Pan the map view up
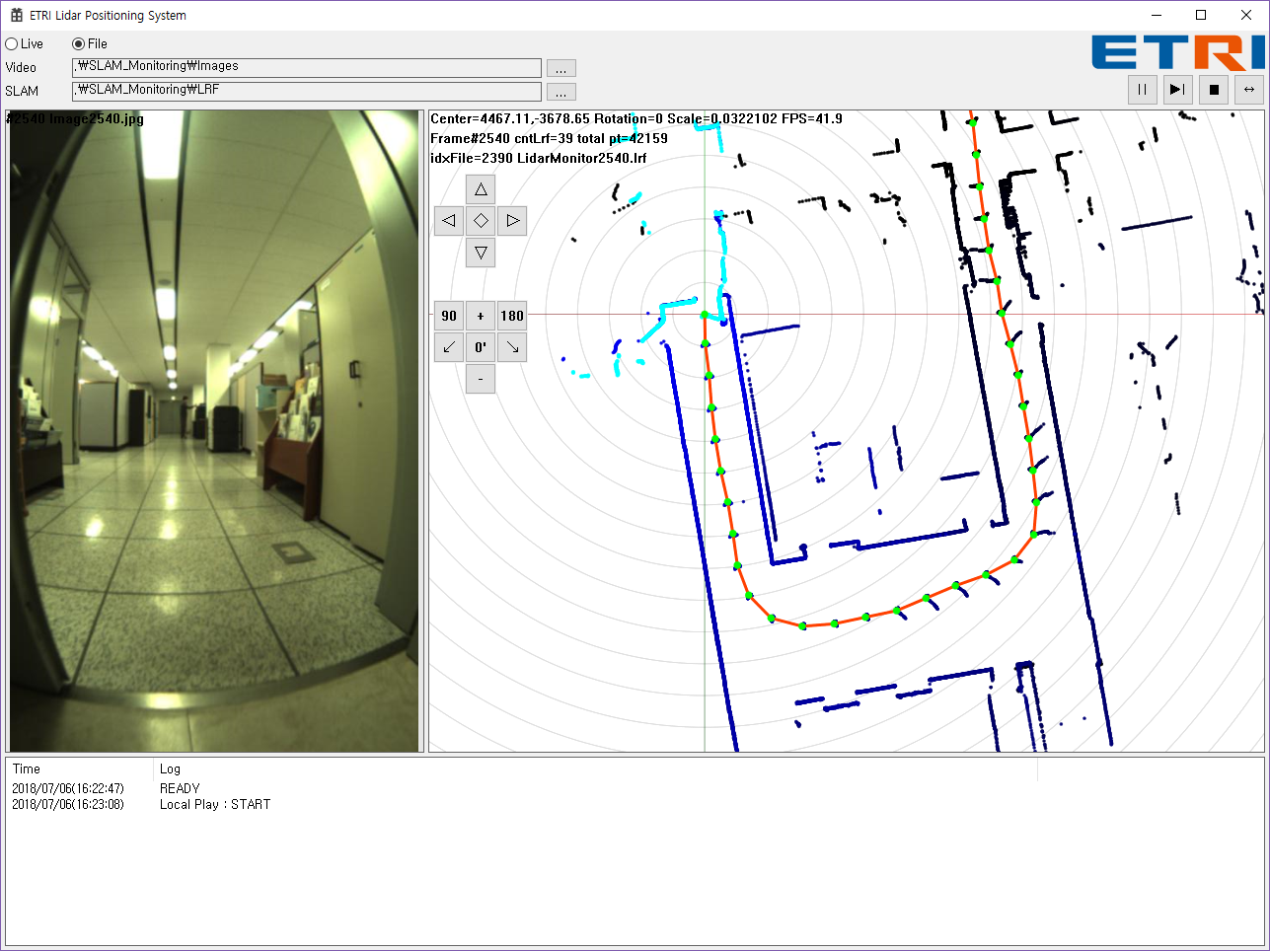The image size is (1270, 951). pos(481,189)
